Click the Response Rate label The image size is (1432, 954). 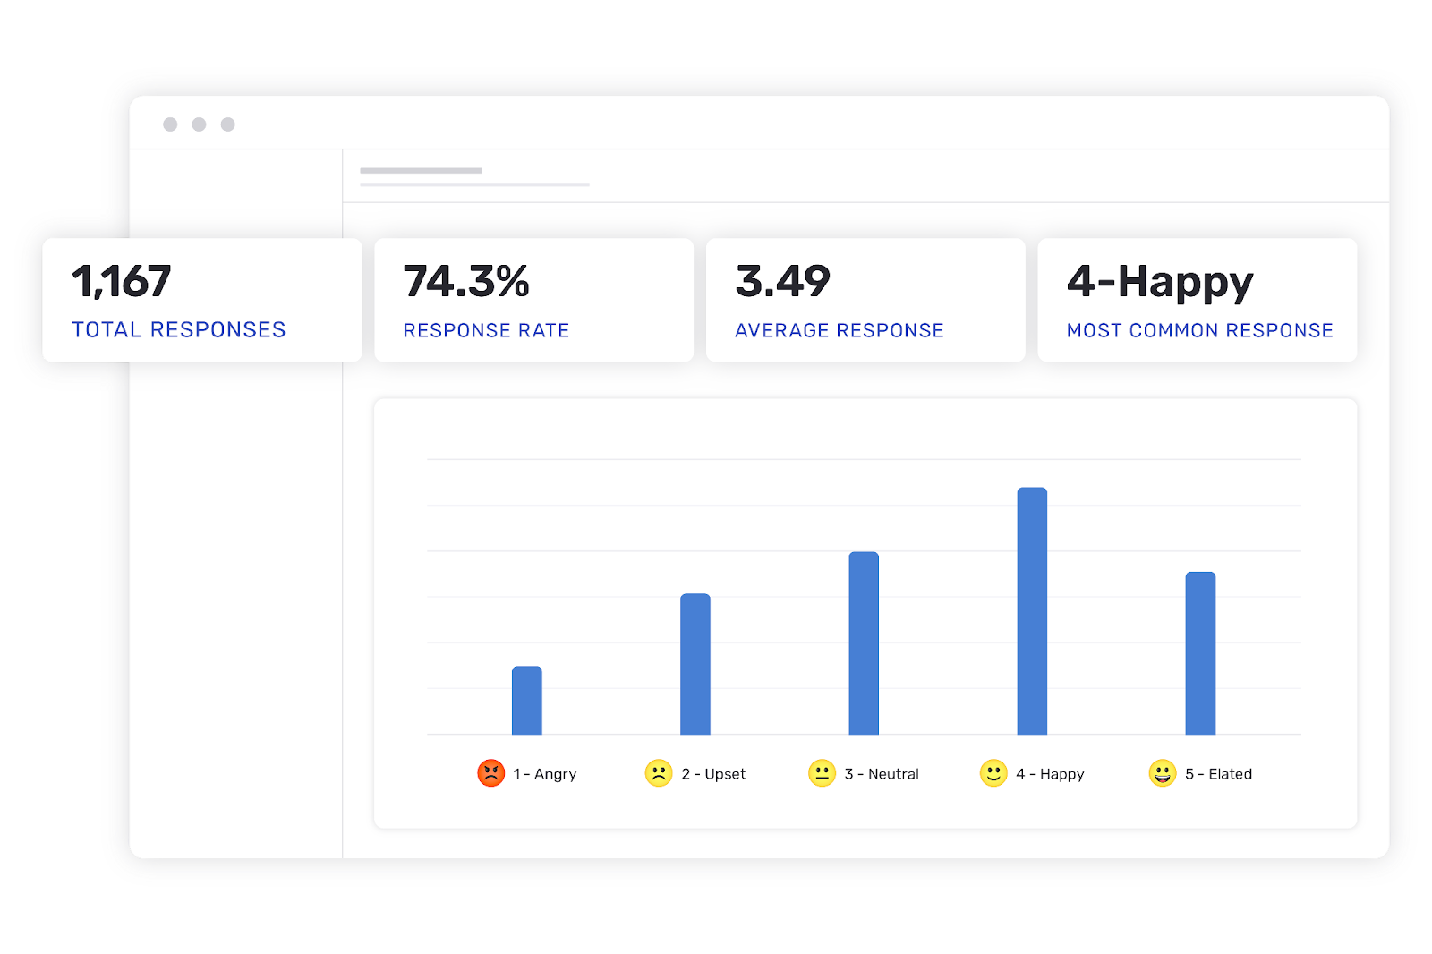[486, 330]
